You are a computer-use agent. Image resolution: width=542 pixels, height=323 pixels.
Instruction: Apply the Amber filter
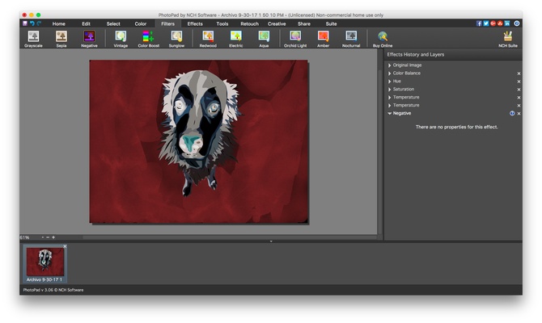(x=324, y=39)
